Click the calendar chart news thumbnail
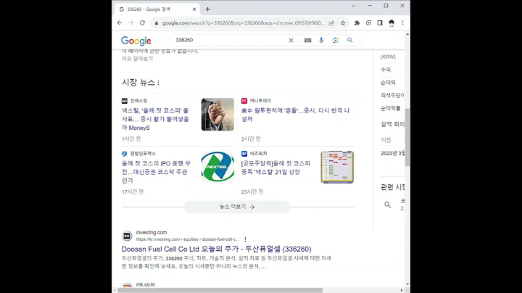Viewport: 522px width, 293px height. point(337,167)
